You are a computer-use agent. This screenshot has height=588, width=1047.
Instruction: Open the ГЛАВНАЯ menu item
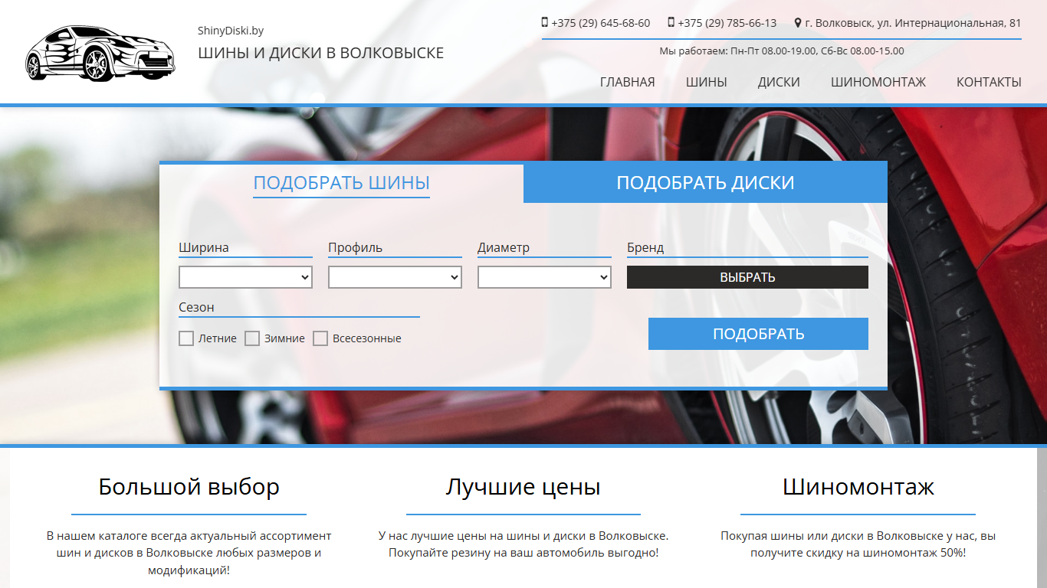[628, 82]
